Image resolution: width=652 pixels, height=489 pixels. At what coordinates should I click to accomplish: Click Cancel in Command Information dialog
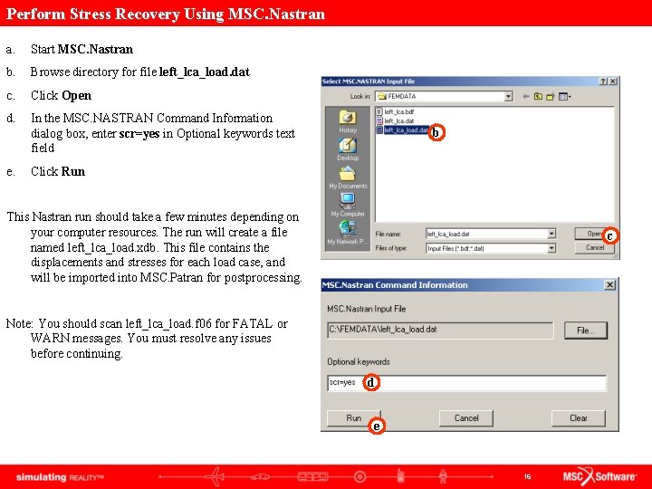pyautogui.click(x=466, y=418)
